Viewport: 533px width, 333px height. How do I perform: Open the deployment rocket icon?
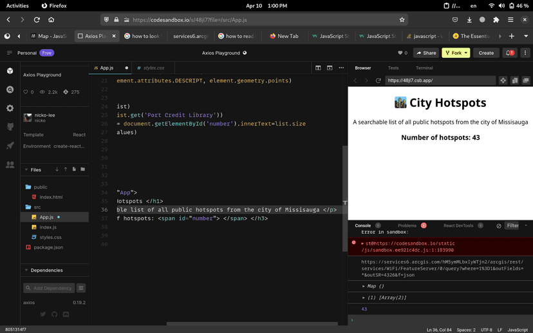click(10, 146)
